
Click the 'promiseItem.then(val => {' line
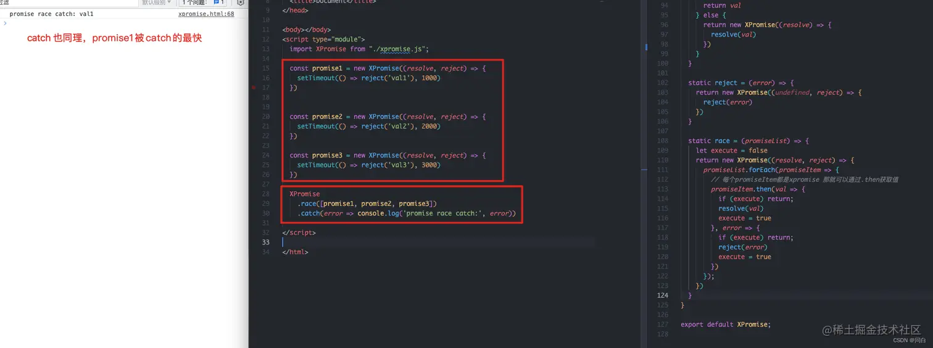[758, 189]
